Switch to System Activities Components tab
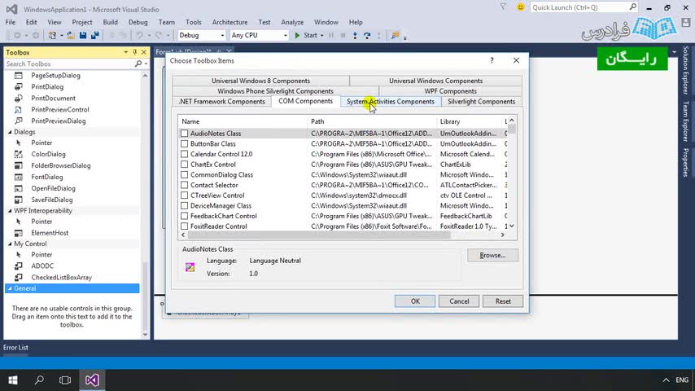 [391, 102]
